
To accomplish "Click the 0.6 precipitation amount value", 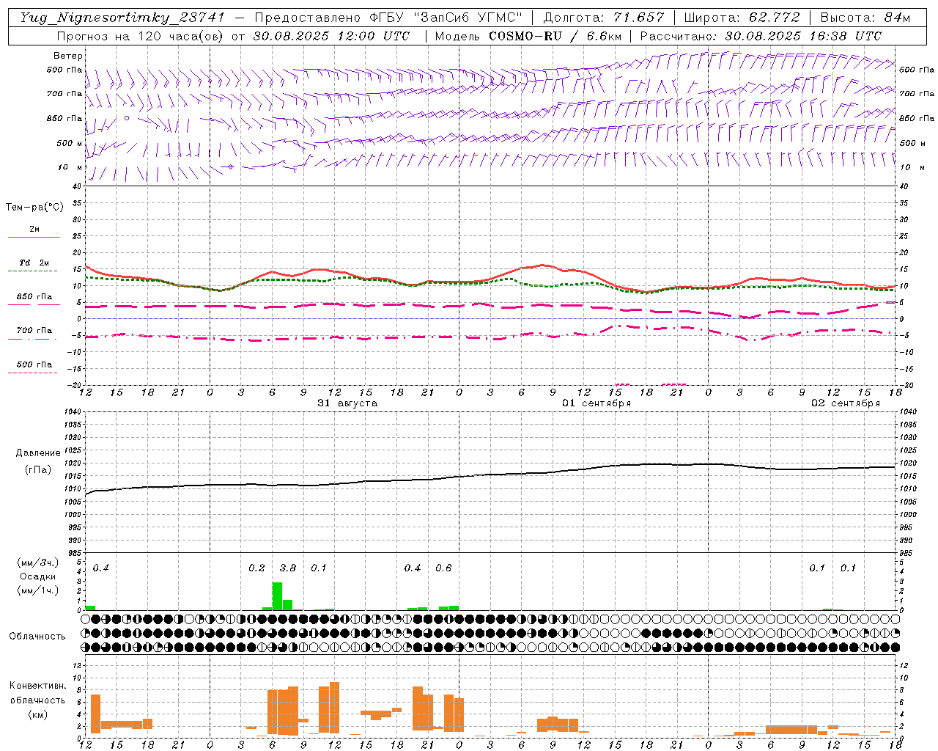I will pos(443,568).
